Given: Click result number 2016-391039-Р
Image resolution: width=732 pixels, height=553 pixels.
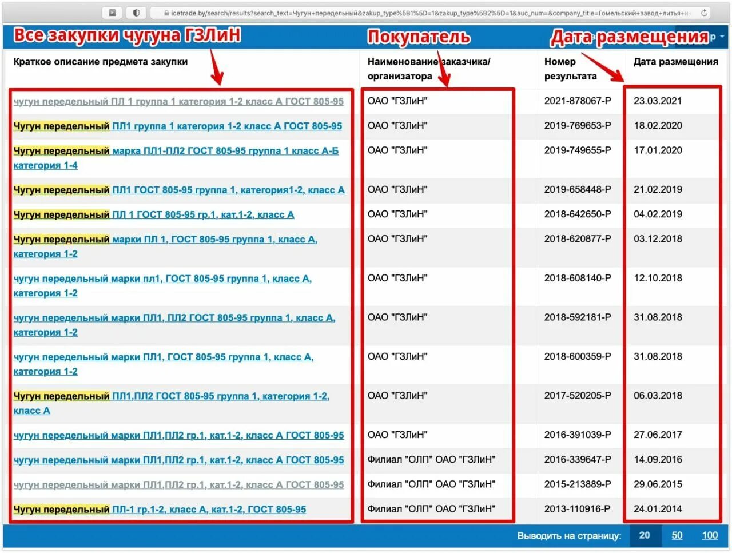Looking at the screenshot, I should pyautogui.click(x=578, y=435).
